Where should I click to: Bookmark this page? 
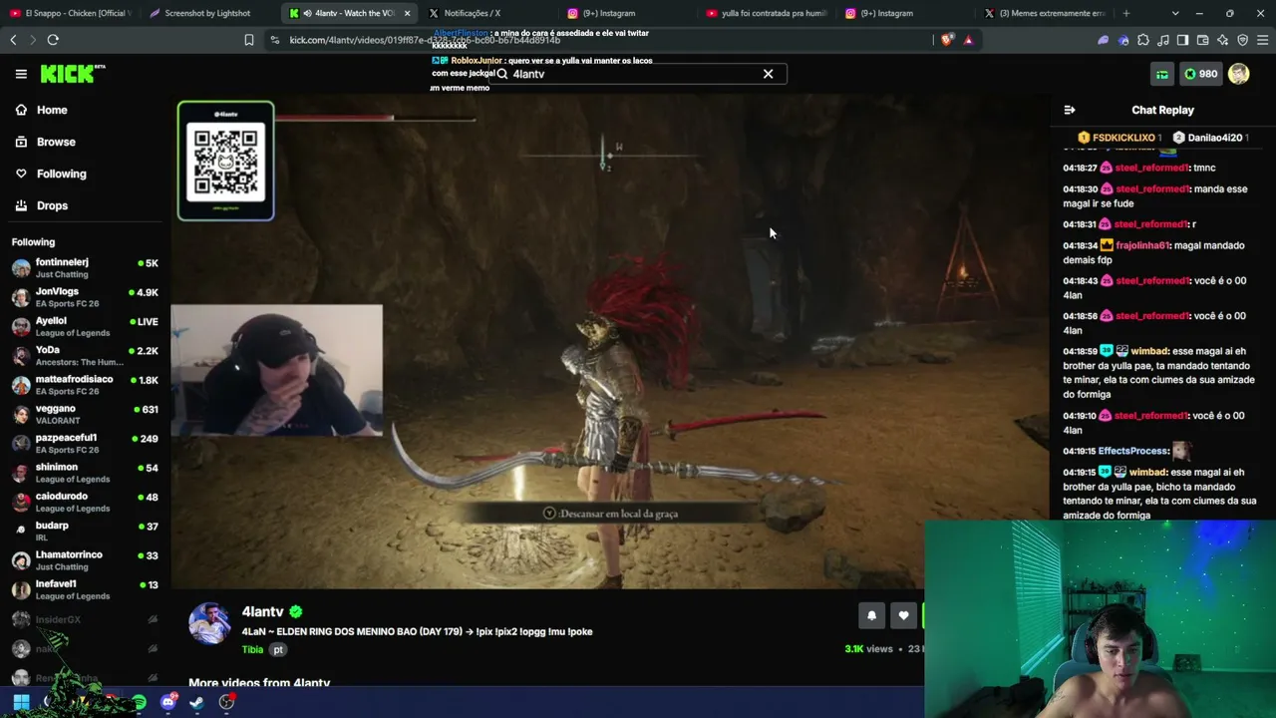pyautogui.click(x=248, y=40)
